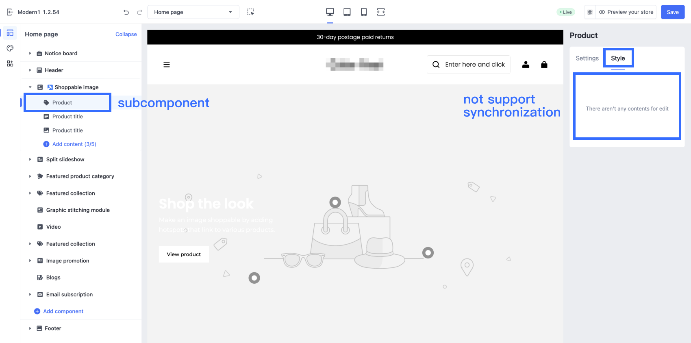This screenshot has width=691, height=343.
Task: Select the Image promotion row label
Action: pos(68,261)
